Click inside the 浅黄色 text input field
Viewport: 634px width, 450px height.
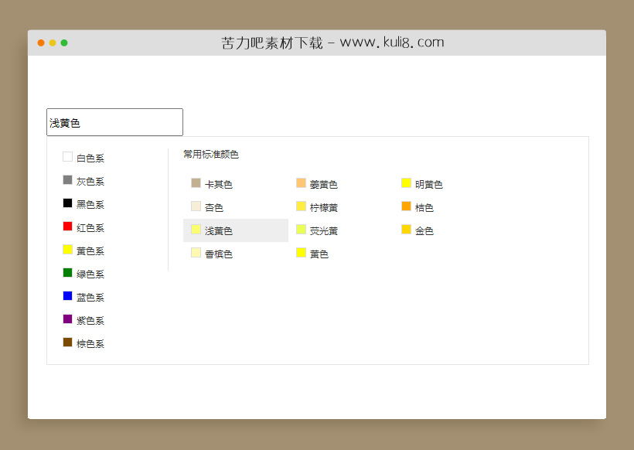coord(114,121)
